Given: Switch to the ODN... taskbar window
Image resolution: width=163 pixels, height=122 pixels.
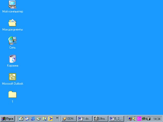Looking at the screenshot, I should click(x=69, y=119).
